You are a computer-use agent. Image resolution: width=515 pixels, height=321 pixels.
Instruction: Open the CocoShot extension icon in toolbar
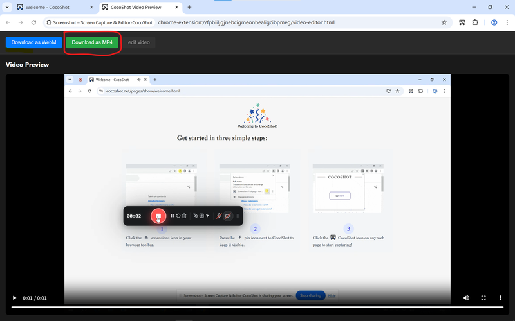point(462,22)
